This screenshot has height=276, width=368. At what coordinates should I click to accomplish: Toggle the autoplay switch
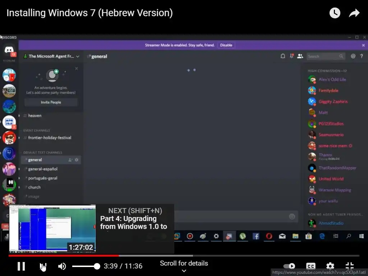coord(289,266)
